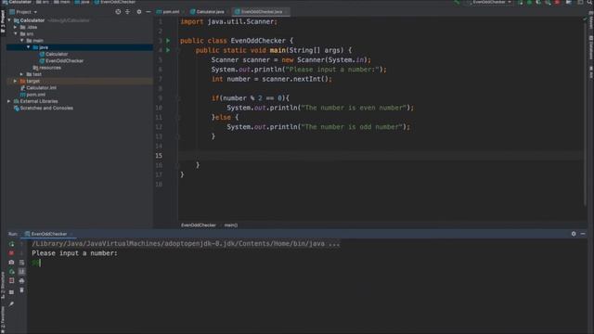Expand the .idea folder arrow
The height and width of the screenshot is (334, 594).
point(15,27)
